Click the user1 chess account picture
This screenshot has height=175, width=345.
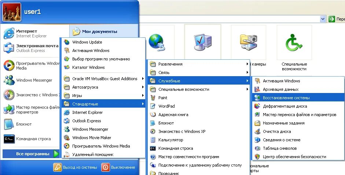tap(12, 12)
